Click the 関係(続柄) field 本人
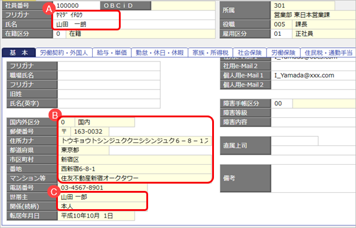This screenshot has width=356, height=228. click(102, 206)
